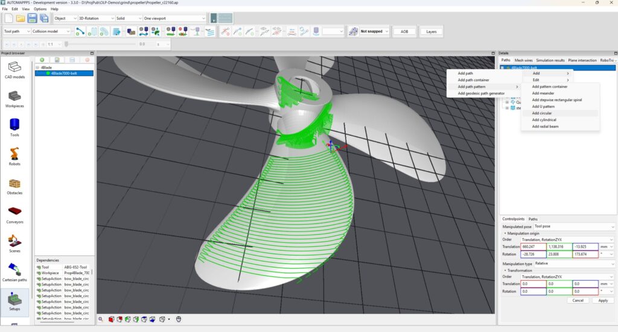Click the wavy lines toolbar icon

point(210,31)
